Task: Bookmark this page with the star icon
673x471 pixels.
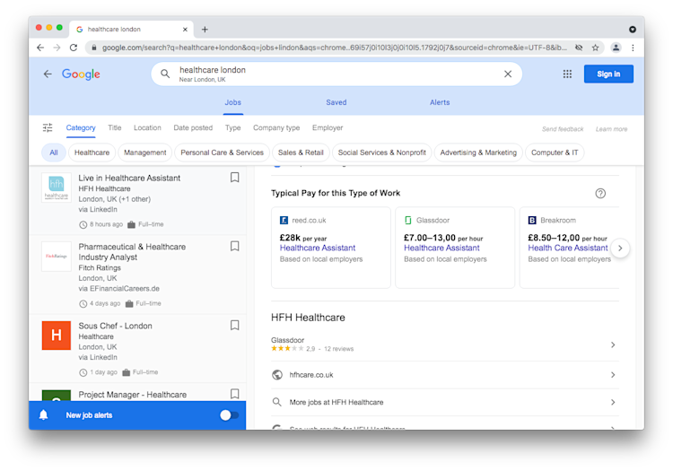Action: tap(595, 48)
